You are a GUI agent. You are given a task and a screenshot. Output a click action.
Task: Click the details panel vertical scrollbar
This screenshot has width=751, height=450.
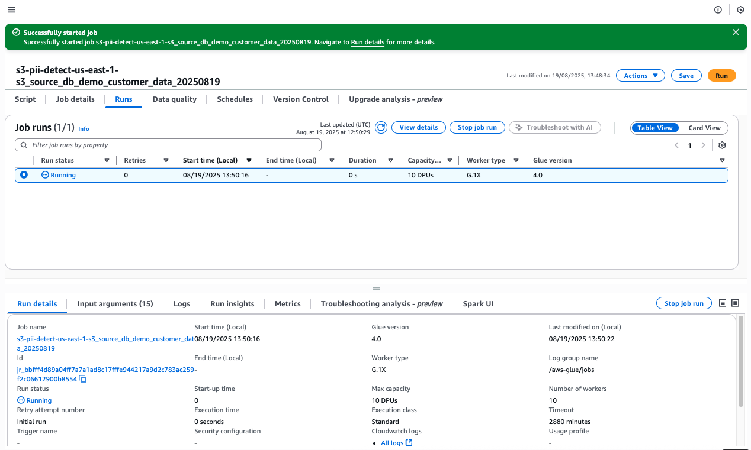pos(740,361)
